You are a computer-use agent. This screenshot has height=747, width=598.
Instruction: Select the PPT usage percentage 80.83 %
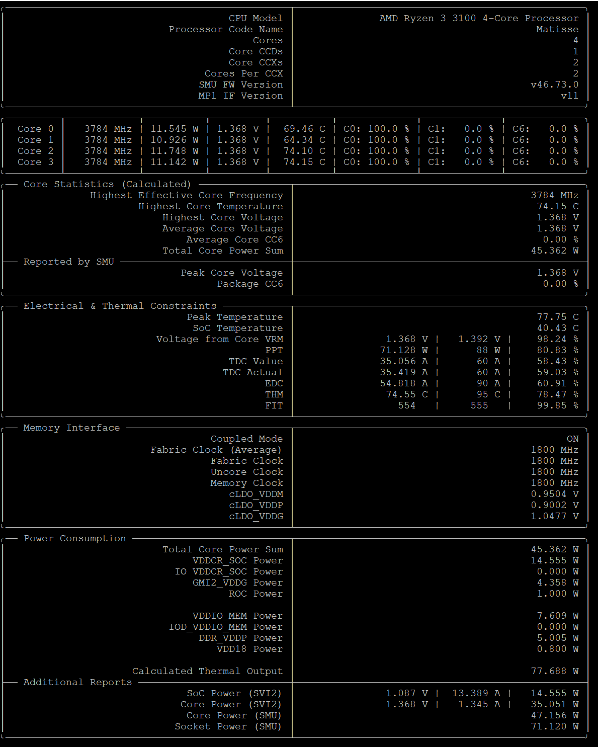click(x=557, y=350)
